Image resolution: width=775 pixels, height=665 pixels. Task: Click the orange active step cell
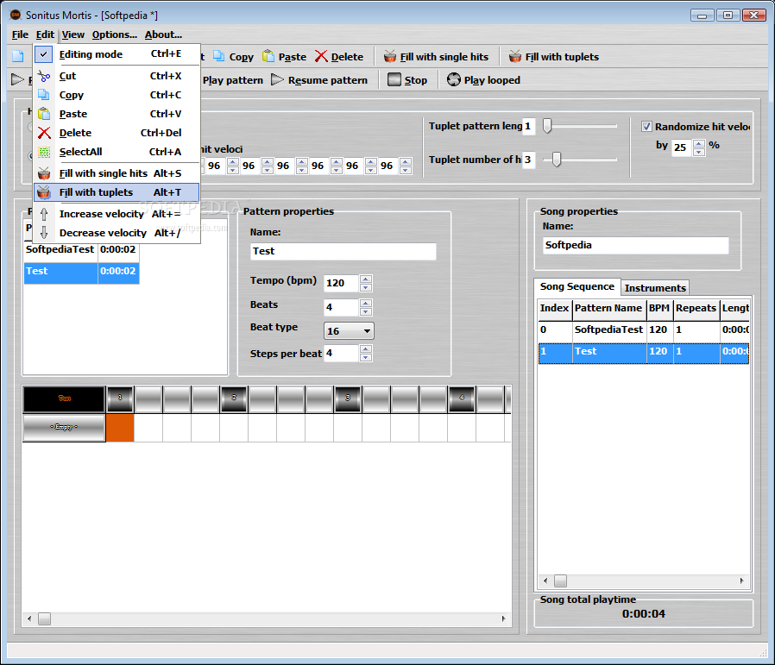click(120, 427)
